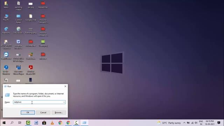224x126 pixels.
Task: Select the mic.trec file icon
Action: coord(43,56)
